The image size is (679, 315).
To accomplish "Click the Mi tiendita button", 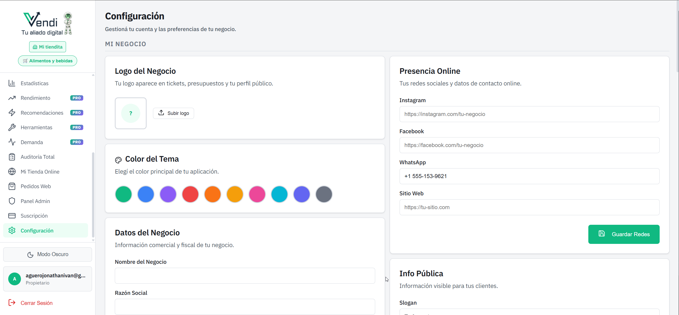I will [47, 47].
